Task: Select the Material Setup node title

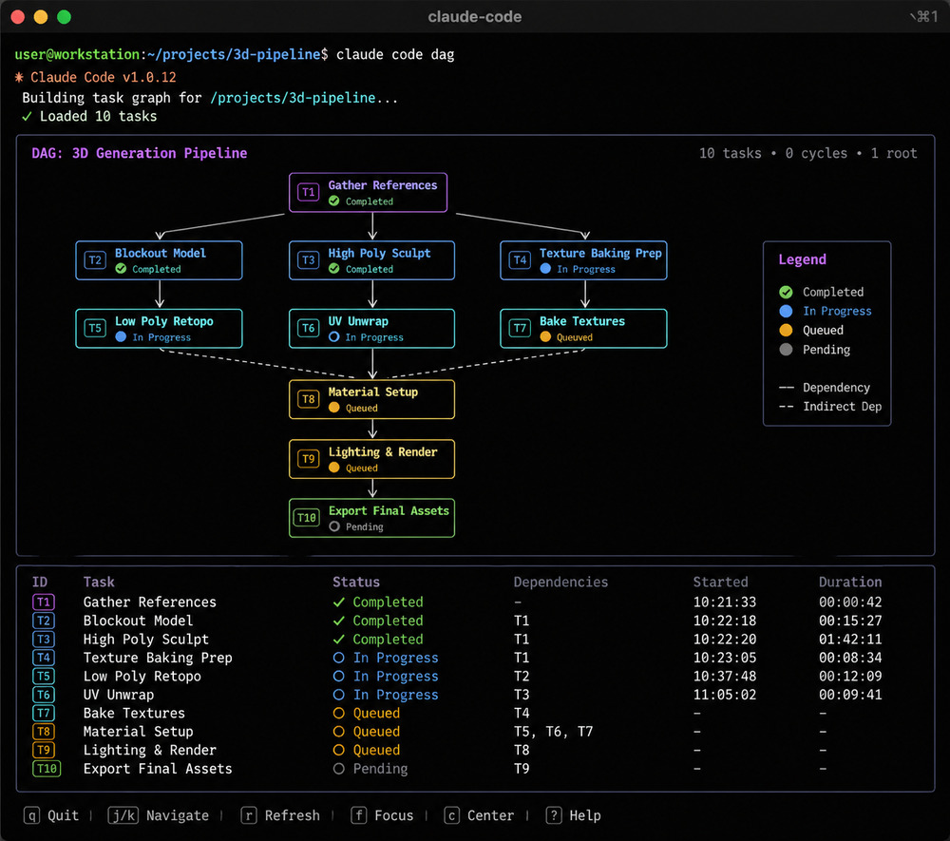Action: (x=373, y=392)
